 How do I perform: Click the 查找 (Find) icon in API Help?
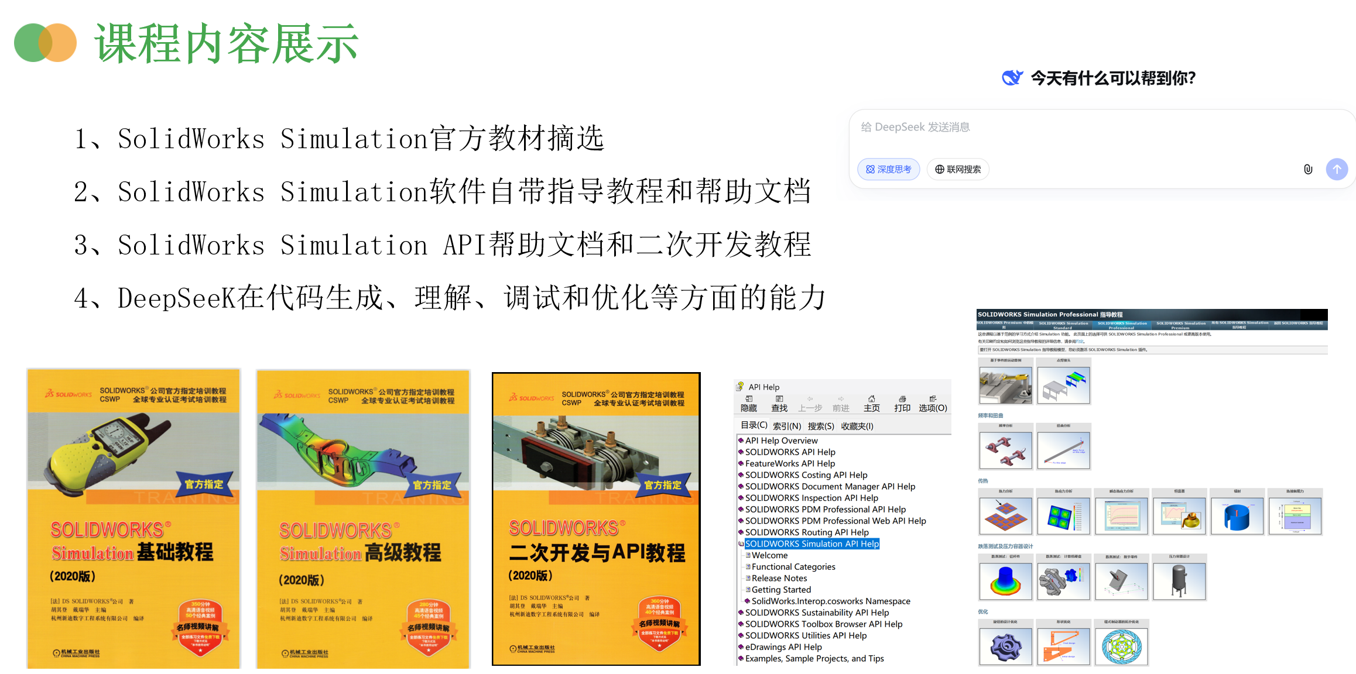point(779,403)
